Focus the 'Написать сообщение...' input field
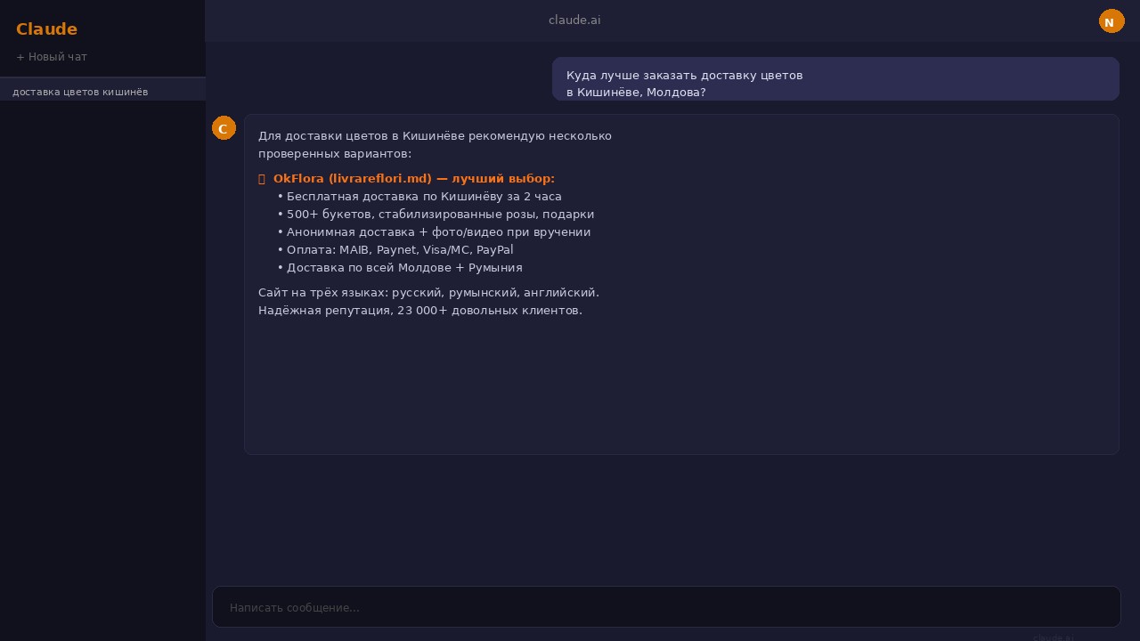The height and width of the screenshot is (641, 1140). [x=666, y=607]
